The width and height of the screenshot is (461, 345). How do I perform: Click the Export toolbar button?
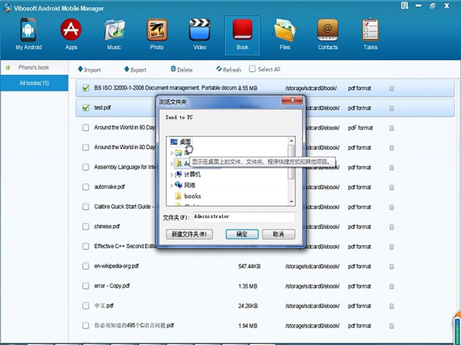pos(135,69)
